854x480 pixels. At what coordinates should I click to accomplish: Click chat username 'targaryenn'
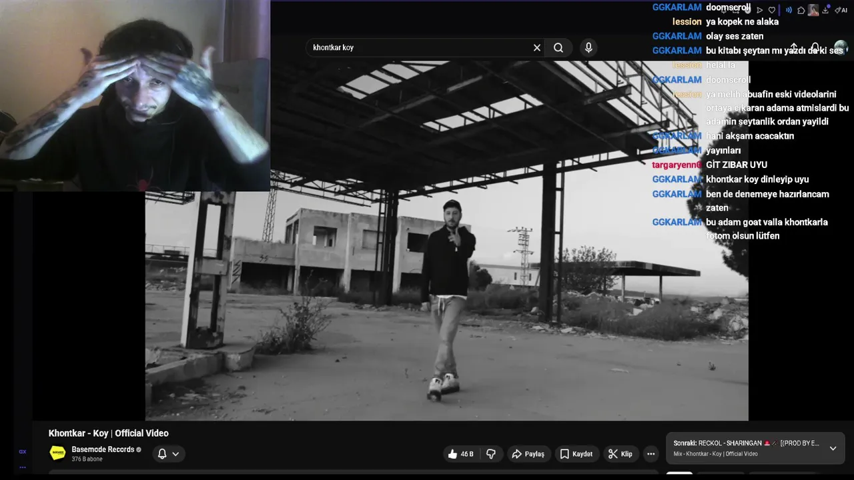click(677, 165)
